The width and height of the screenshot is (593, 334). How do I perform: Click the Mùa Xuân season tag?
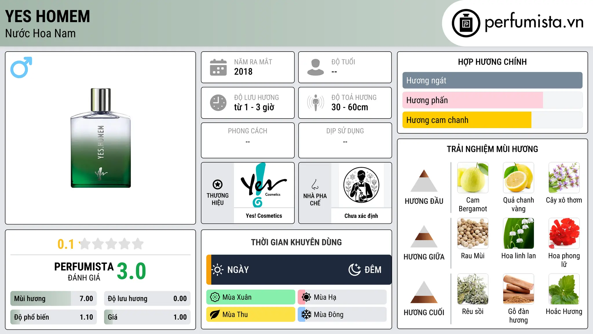pyautogui.click(x=250, y=297)
